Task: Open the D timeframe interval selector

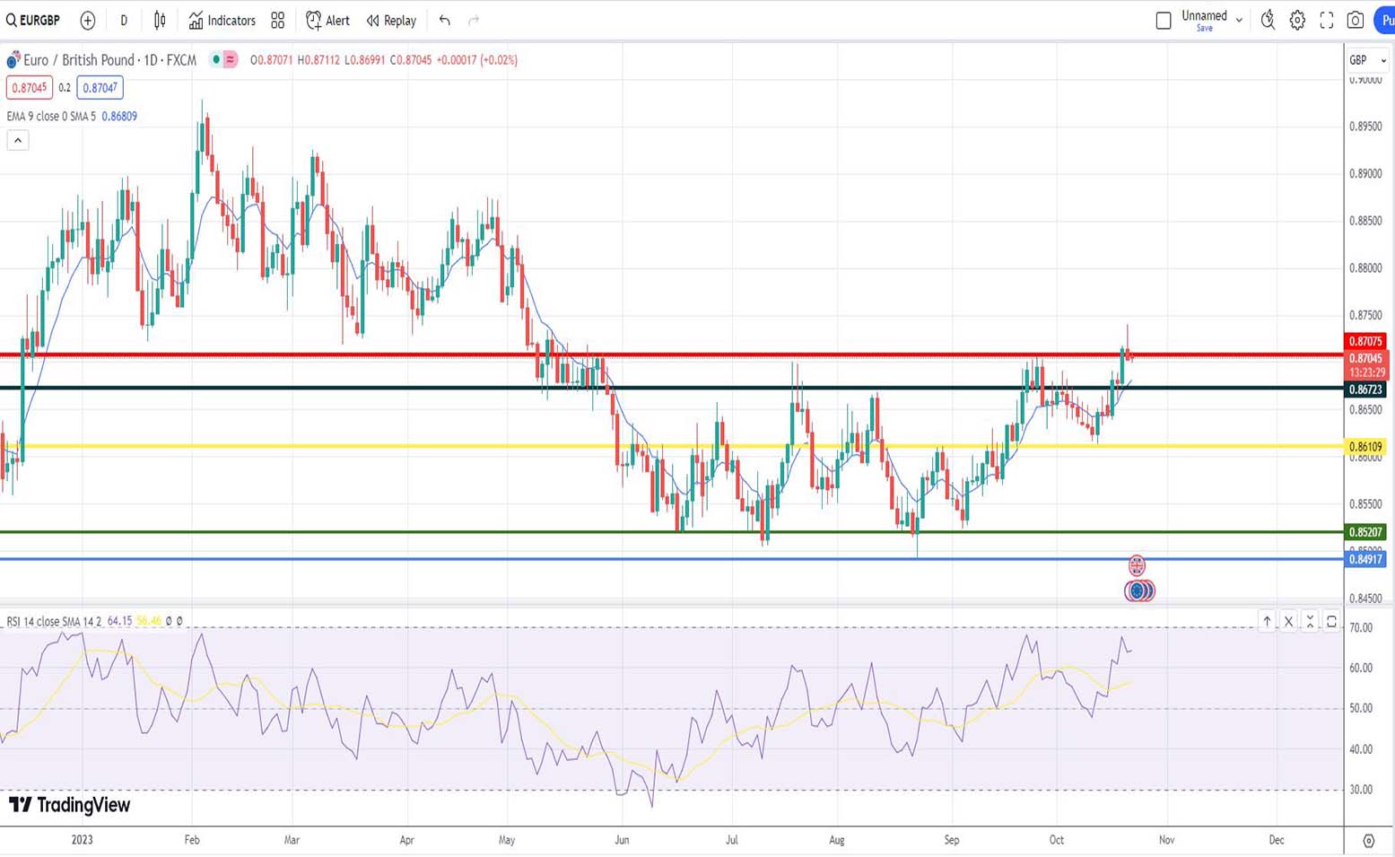Action: pos(124,20)
